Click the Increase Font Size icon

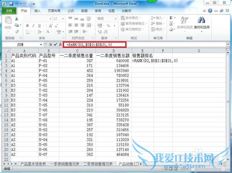click(x=51, y=26)
